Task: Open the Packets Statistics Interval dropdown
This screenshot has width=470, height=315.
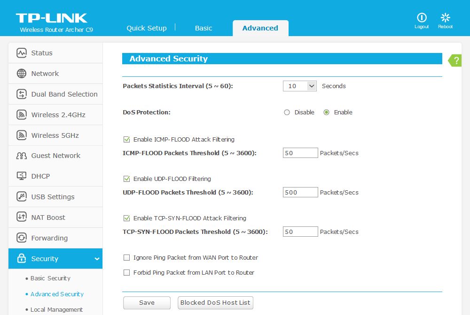Action: coord(300,86)
